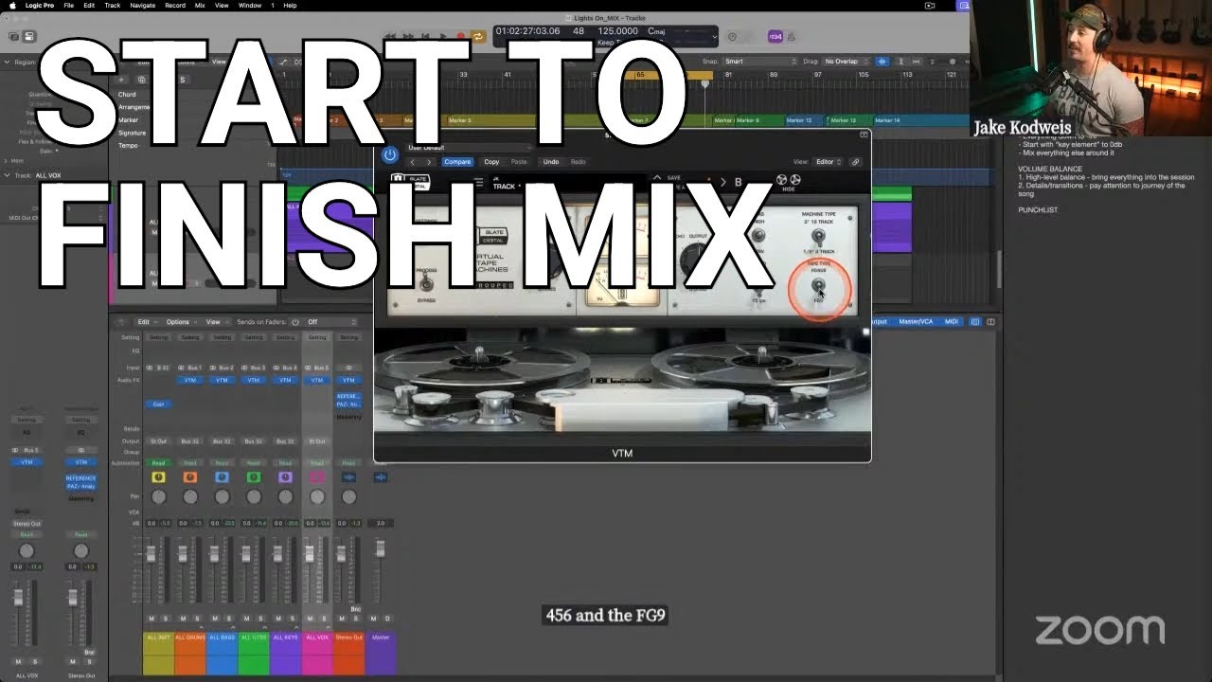
Task: Open the User Default preset dropdown
Action: coord(469,148)
